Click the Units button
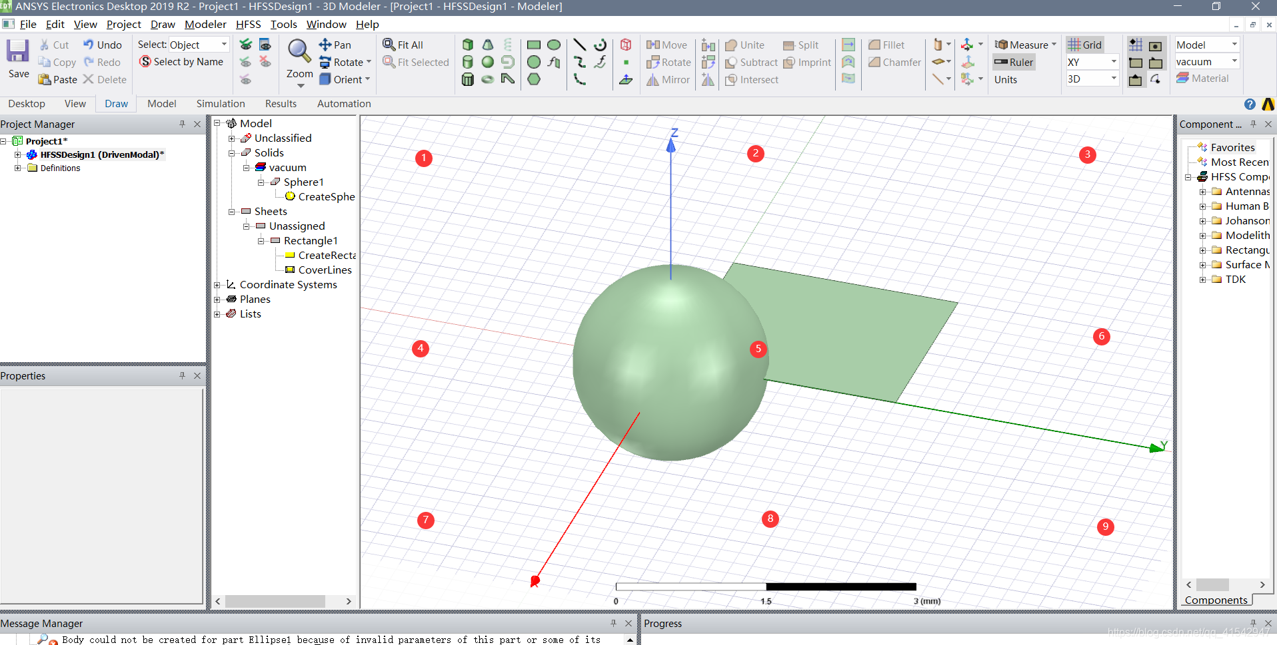The width and height of the screenshot is (1277, 645). pyautogui.click(x=1006, y=79)
